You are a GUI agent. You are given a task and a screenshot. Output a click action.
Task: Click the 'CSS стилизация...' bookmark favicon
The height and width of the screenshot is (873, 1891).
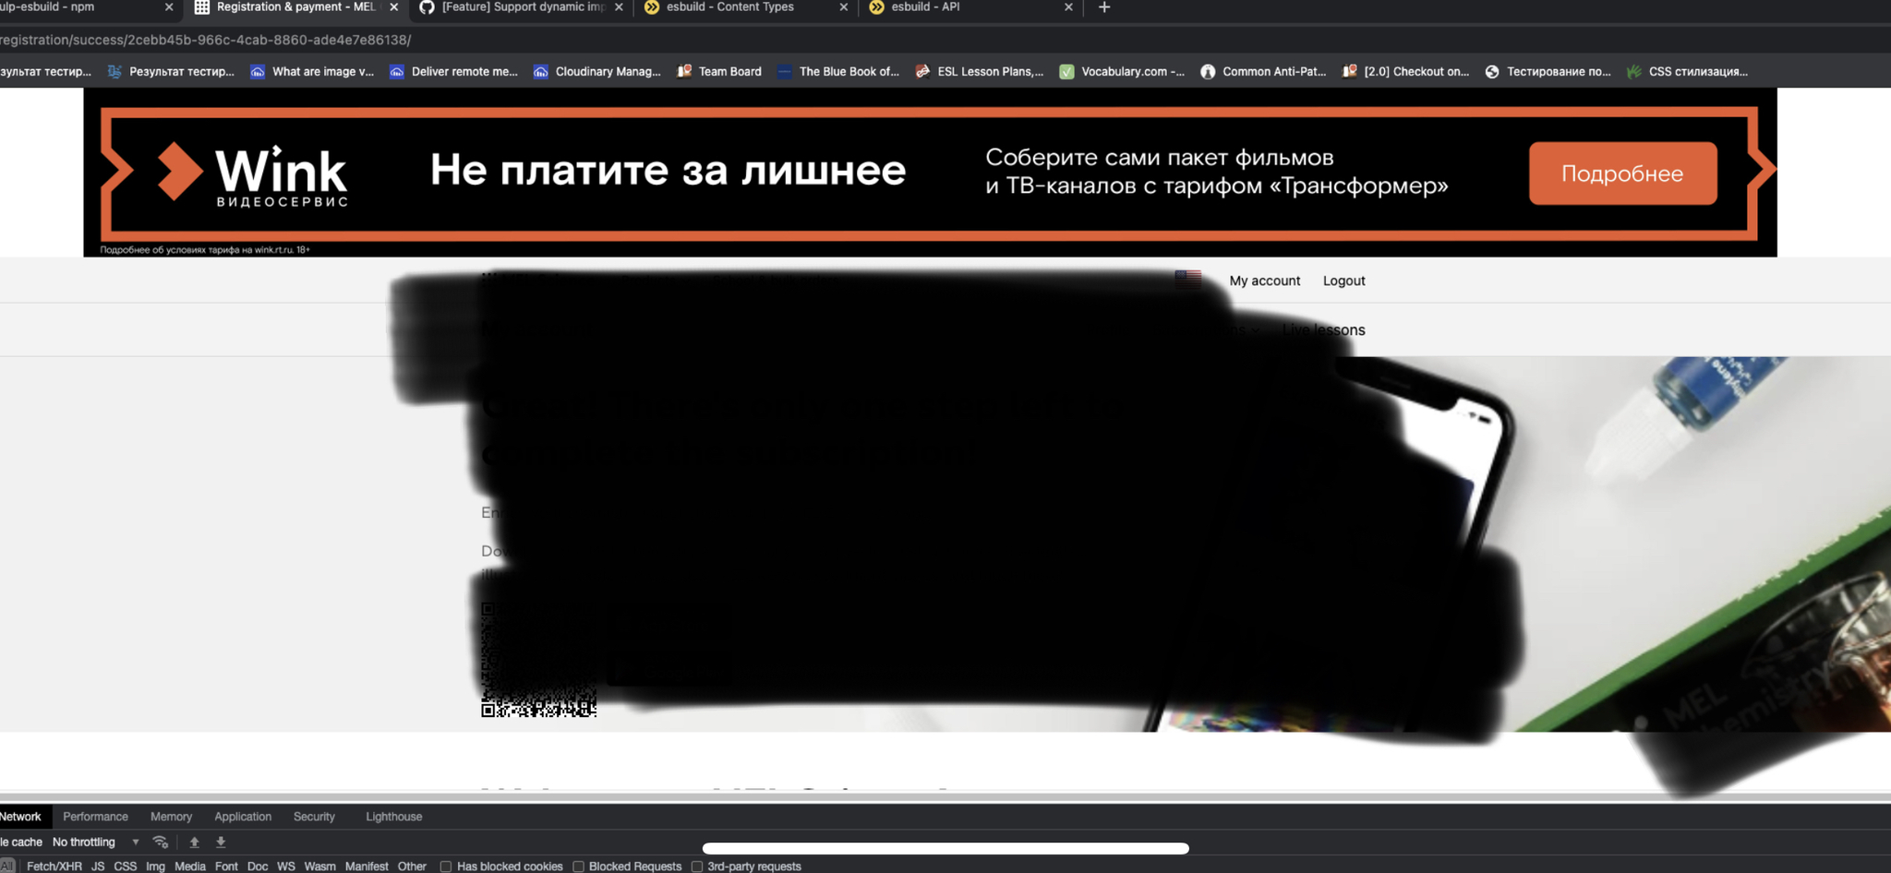[x=1634, y=71]
